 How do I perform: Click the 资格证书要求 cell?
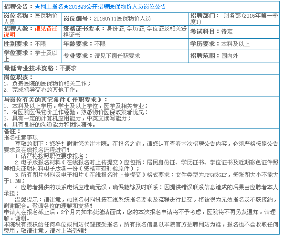pos(125,32)
